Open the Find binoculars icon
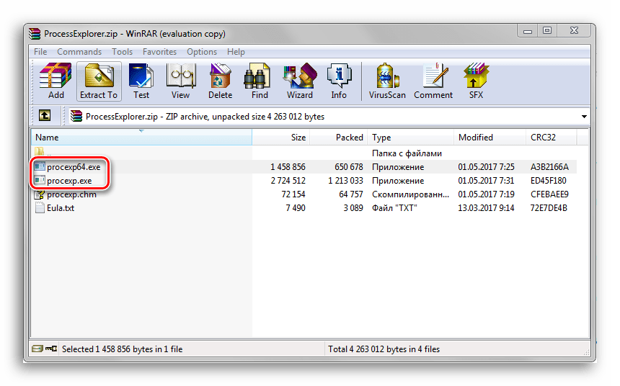The height and width of the screenshot is (386, 620). click(260, 81)
